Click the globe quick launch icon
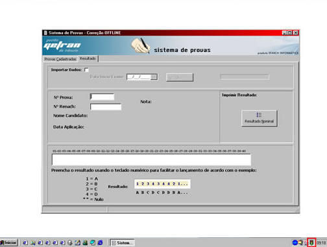This screenshot has height=247, width=327. tap(70, 242)
